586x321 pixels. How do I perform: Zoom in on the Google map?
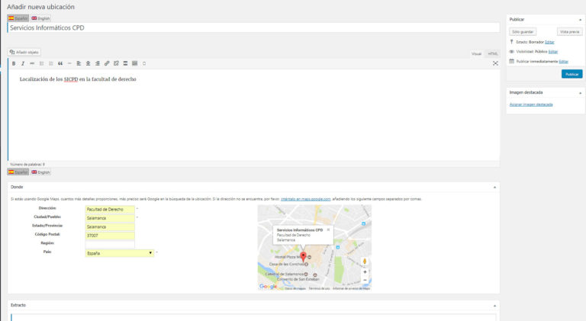365,271
